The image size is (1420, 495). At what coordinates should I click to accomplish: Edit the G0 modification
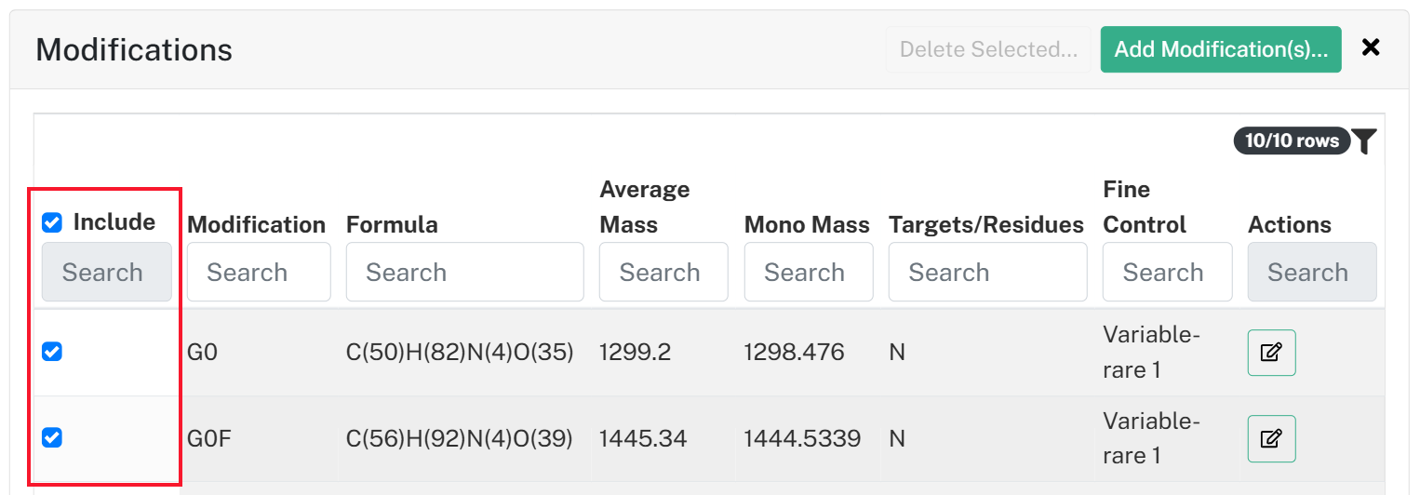click(1271, 353)
